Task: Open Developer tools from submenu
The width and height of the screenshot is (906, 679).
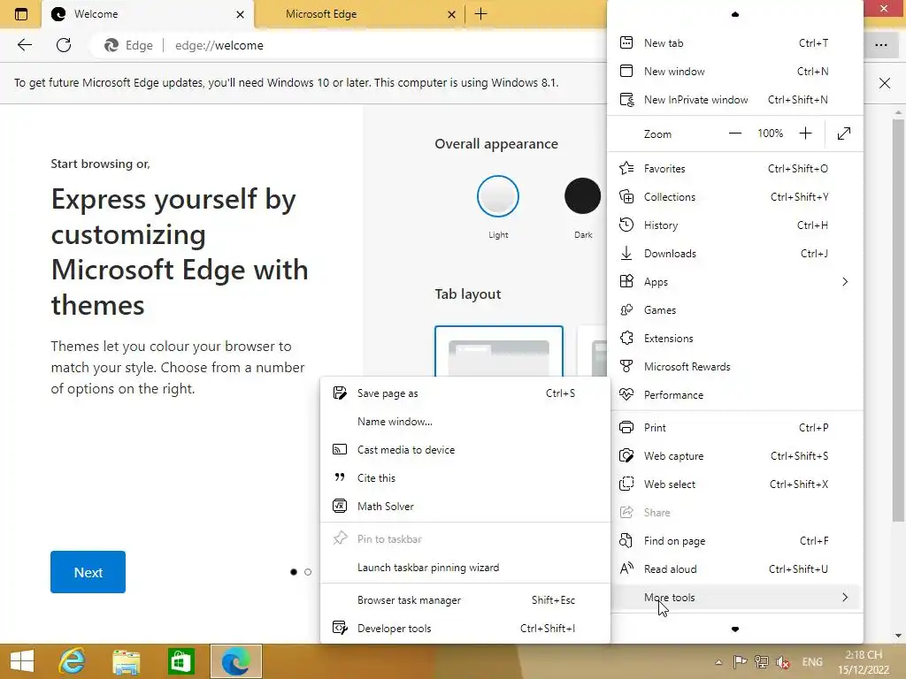Action: pyautogui.click(x=465, y=629)
